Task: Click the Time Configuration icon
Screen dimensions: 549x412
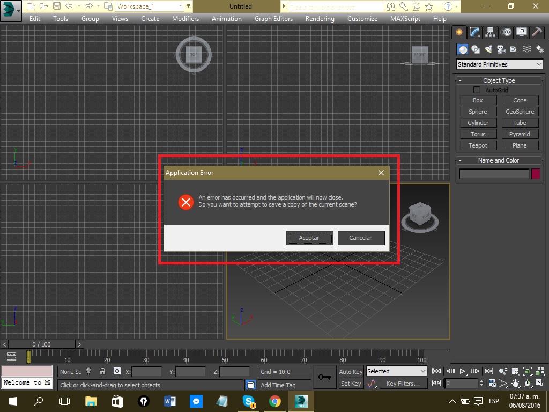Action: coord(492,383)
